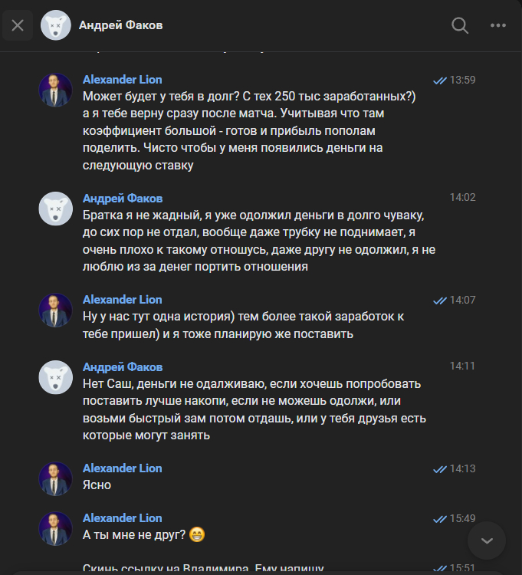Click Андрей Факов avatar in the header
The width and height of the screenshot is (522, 575).
tap(56, 25)
